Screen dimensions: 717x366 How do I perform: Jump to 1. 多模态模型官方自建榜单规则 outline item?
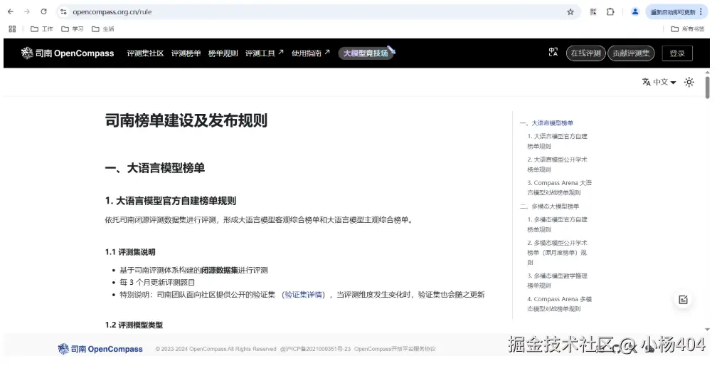pos(557,224)
